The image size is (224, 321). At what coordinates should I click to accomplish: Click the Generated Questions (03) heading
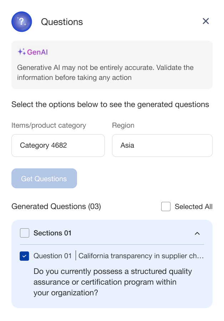point(56,207)
